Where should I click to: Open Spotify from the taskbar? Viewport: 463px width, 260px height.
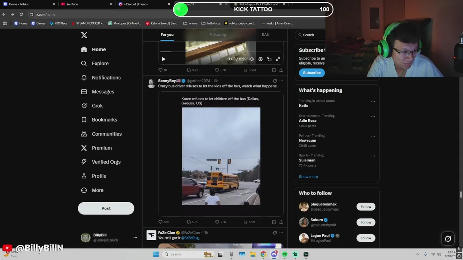pyautogui.click(x=285, y=254)
